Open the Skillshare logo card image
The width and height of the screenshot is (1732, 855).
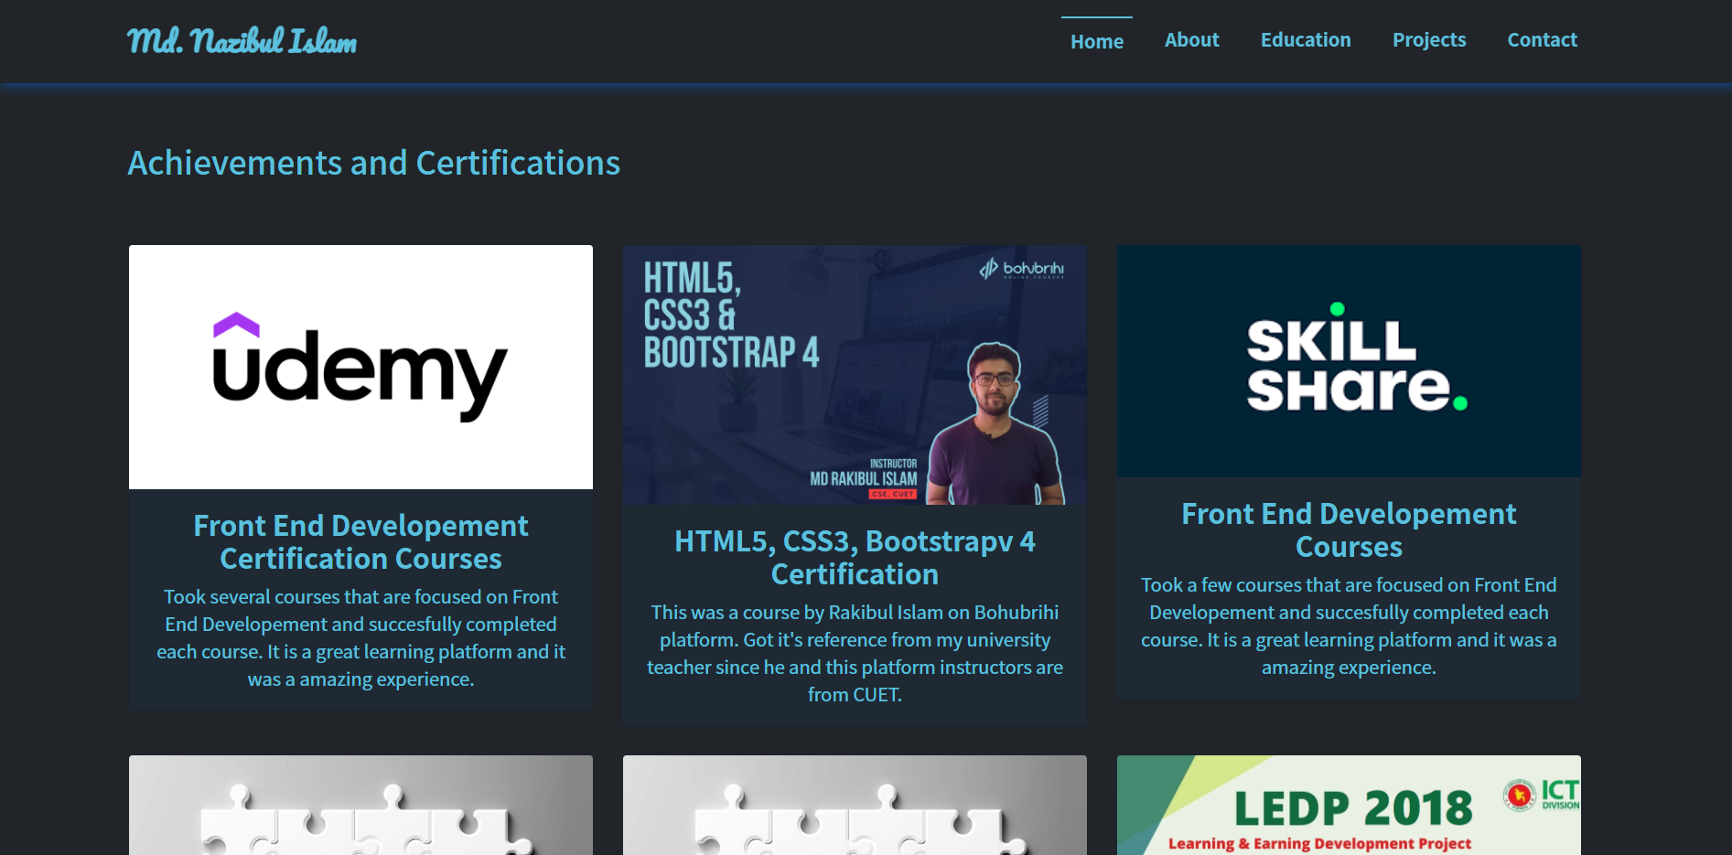tap(1349, 361)
